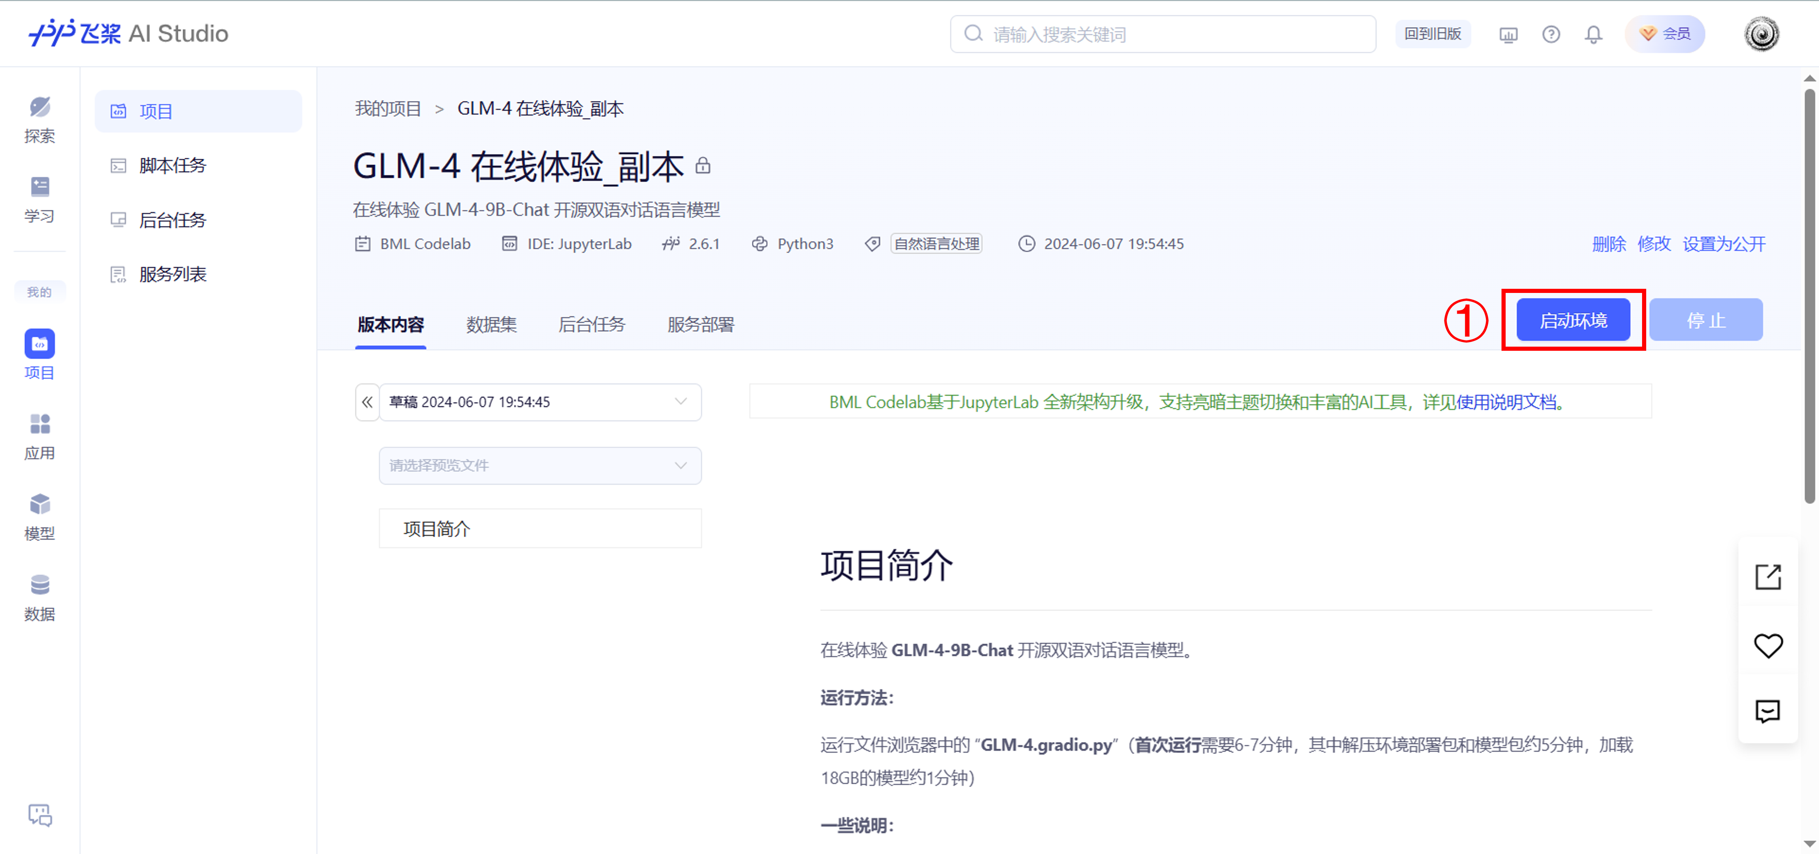Viewport: 1819px width, 854px height.
Task: Open the 草稿 2024-06-07 version dropdown
Action: click(540, 402)
